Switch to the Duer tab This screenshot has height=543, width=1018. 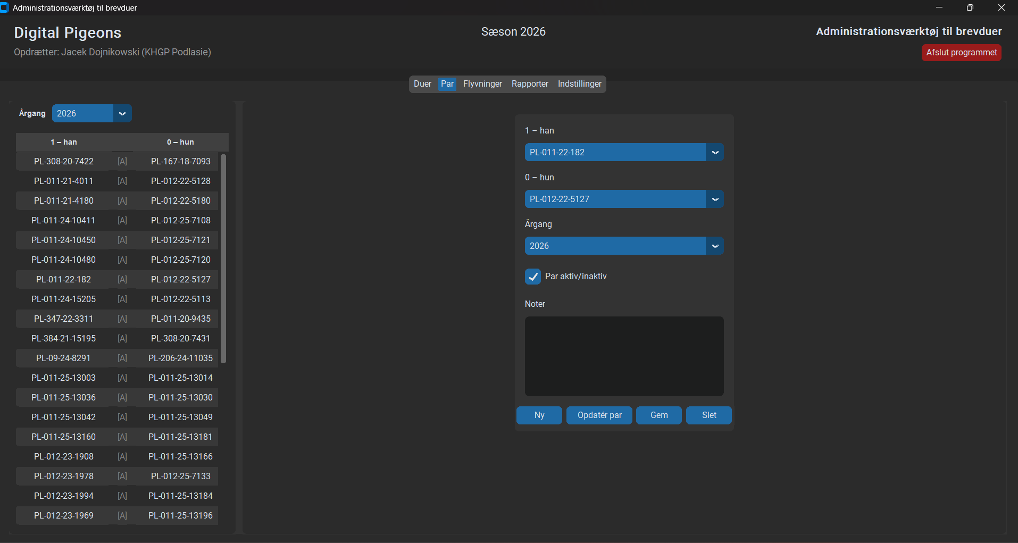(422, 84)
